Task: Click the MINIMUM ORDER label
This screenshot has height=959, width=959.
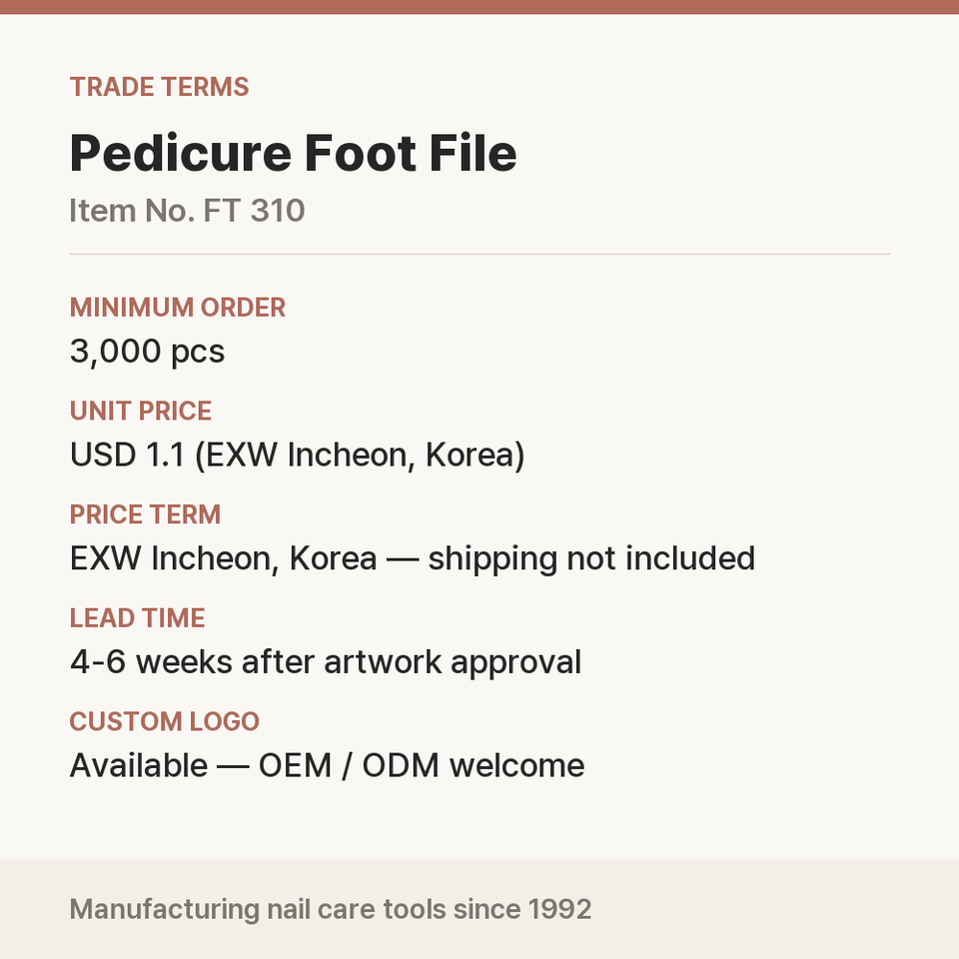Action: 178,308
